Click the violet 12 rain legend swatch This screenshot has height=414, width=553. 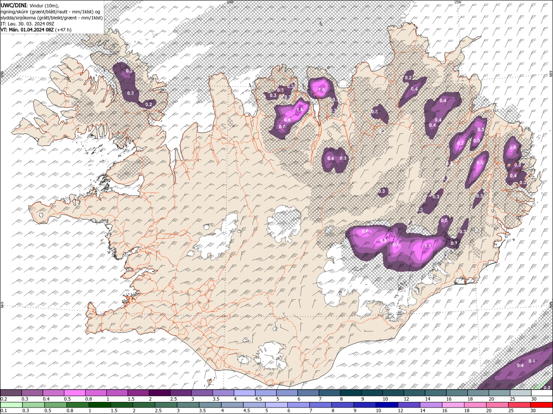[409, 405]
